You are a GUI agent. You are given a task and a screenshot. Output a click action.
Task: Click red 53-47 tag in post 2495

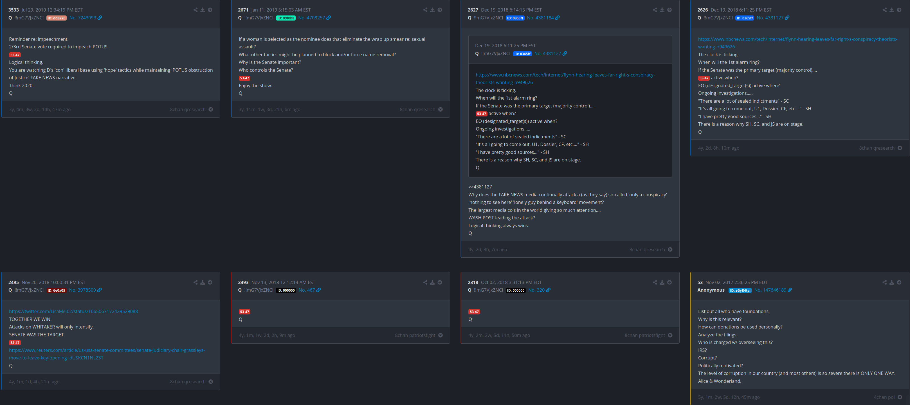15,343
